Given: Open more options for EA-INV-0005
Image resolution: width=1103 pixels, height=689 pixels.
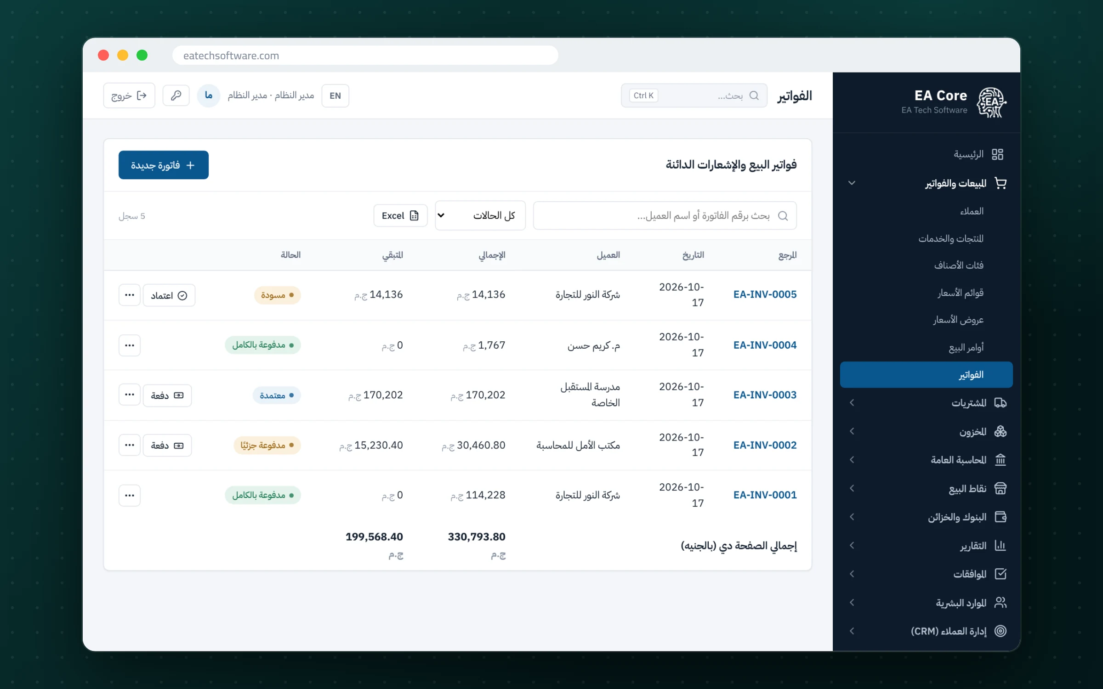Looking at the screenshot, I should [x=130, y=295].
